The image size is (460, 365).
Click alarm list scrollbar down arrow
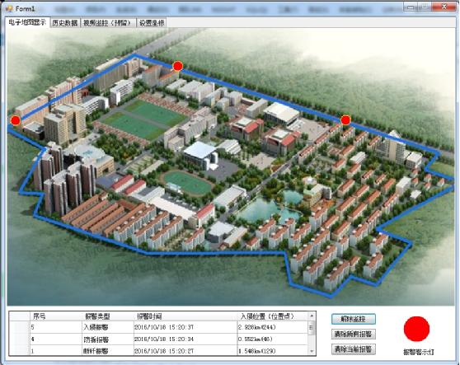312,351
